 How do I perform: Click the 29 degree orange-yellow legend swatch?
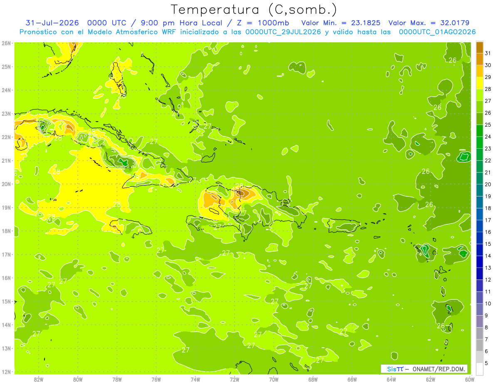pos(479,71)
